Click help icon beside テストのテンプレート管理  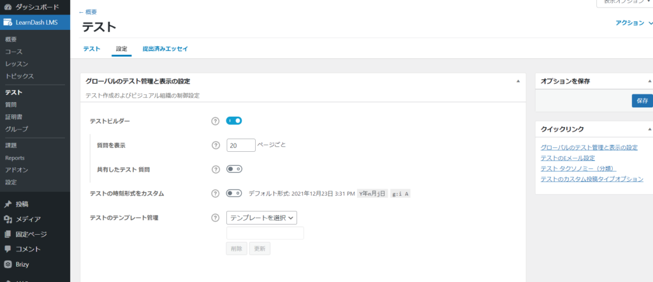(215, 218)
